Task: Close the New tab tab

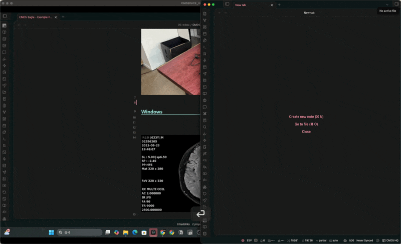Action: coord(272,5)
